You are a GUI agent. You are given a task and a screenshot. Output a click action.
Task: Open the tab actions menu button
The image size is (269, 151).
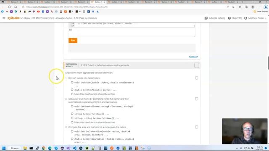(3, 2)
